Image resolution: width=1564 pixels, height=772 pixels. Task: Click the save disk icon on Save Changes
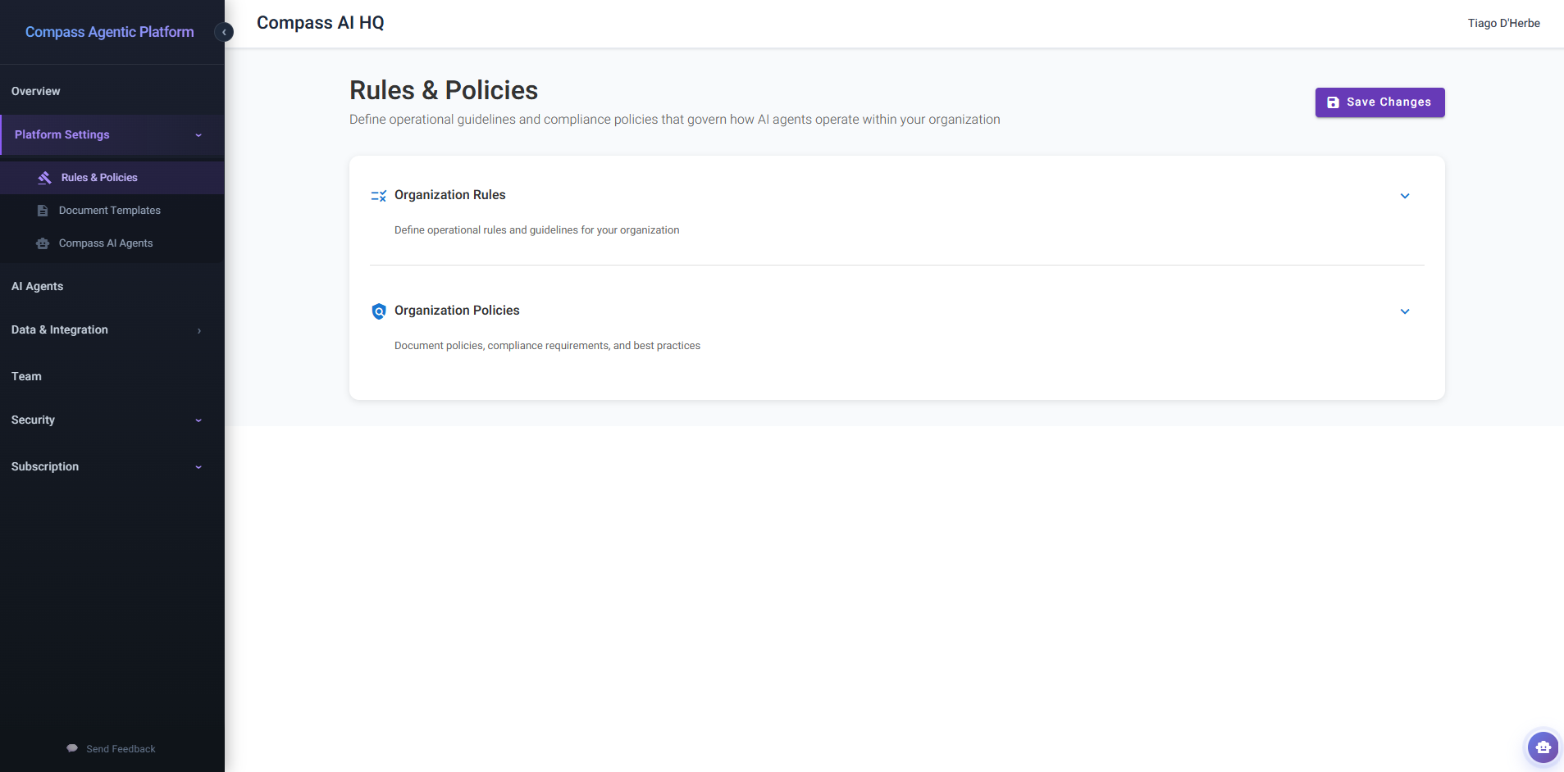tap(1333, 102)
